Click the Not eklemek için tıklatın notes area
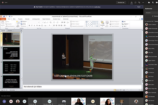 pos(82,87)
